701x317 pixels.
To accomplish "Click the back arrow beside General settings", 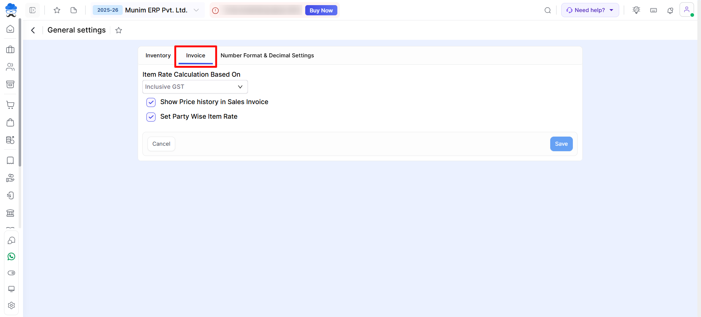I will tap(33, 30).
